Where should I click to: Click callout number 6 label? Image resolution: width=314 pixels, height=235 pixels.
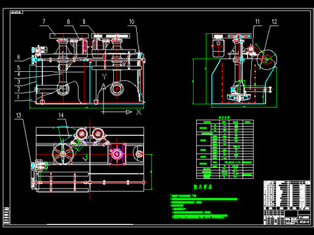(x=18, y=57)
